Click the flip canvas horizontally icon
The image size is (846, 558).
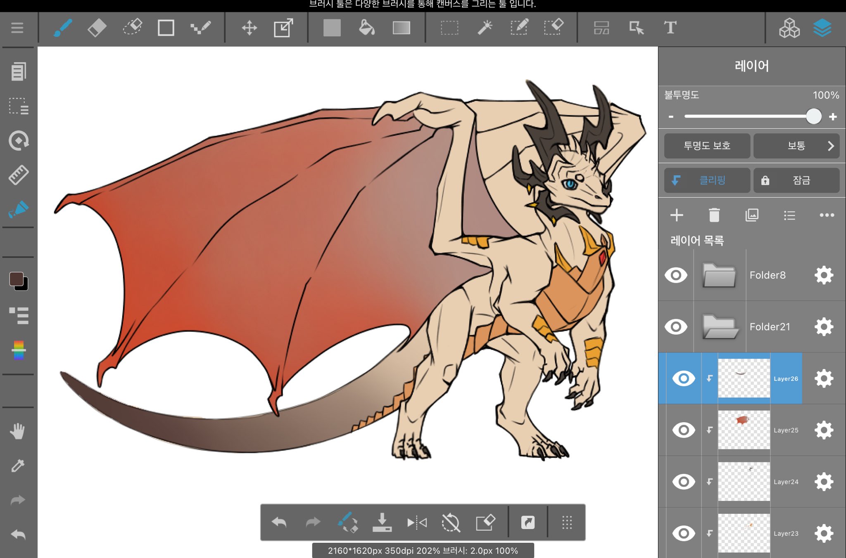tap(416, 523)
